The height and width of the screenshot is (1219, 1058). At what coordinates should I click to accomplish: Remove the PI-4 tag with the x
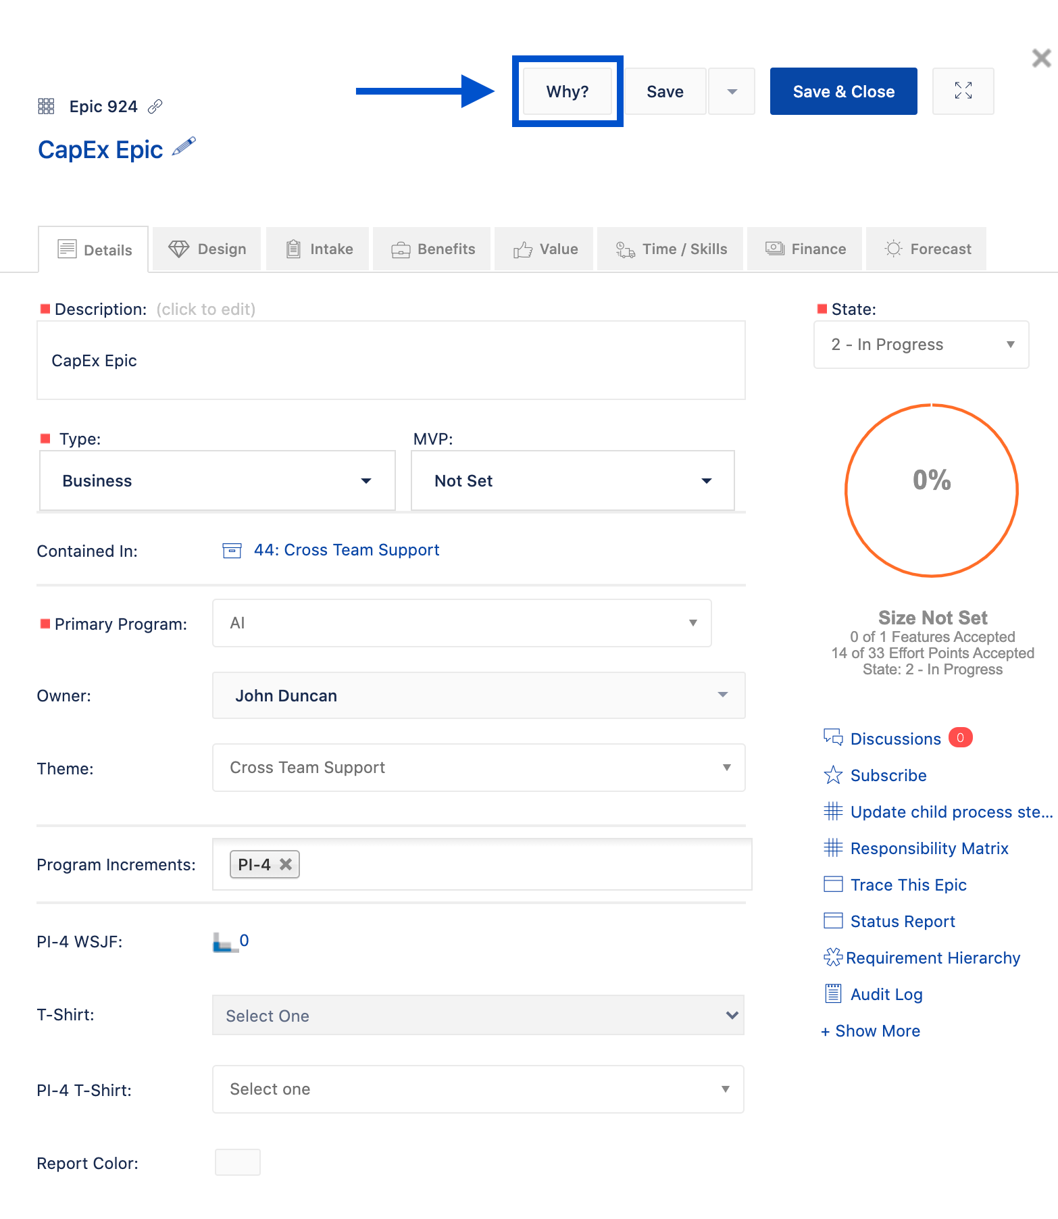286,864
